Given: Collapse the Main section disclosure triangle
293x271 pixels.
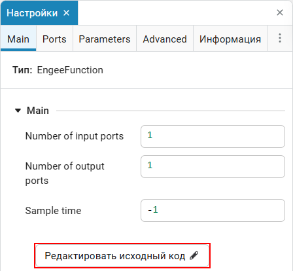Looking at the screenshot, I should click(18, 111).
